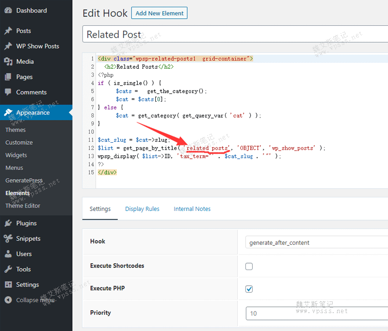Viewport: 388px width, 331px height.
Task: Click the Users person icon
Action: coord(8,254)
